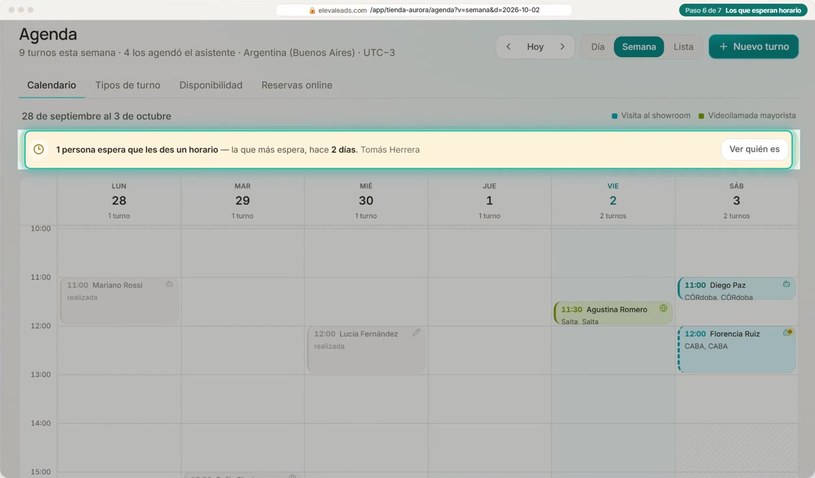Click the pencil icon on Lucía Fernández's appointment

click(416, 333)
